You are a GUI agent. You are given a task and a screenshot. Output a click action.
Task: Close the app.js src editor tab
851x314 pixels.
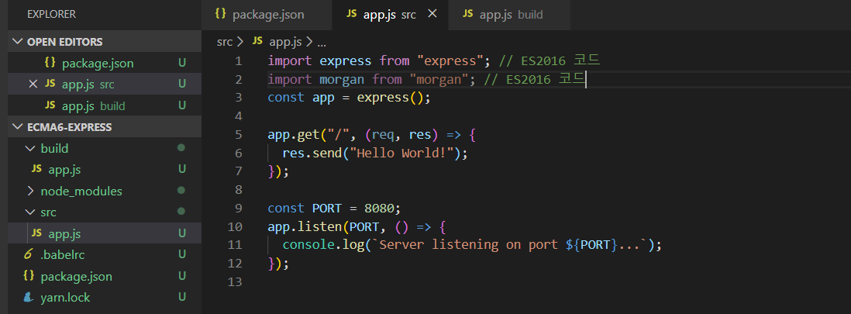(432, 14)
